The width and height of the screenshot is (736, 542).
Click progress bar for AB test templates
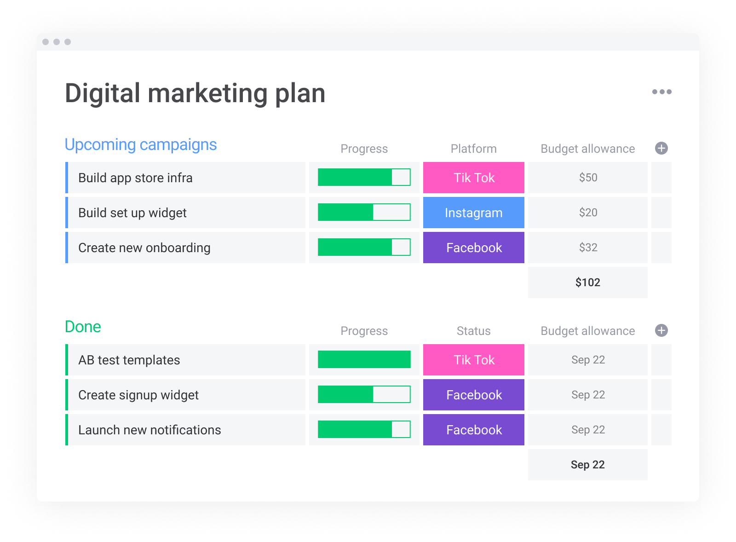tap(364, 359)
